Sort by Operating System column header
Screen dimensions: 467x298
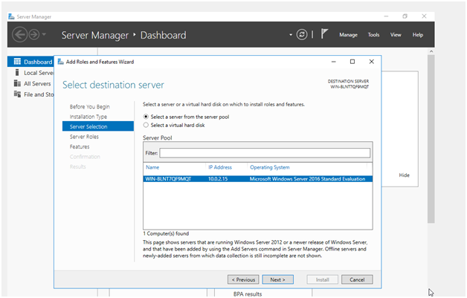click(x=269, y=167)
